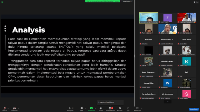Select Ruben Eros tile with R avatar
This screenshot has width=200, height=112.
tap(187, 62)
